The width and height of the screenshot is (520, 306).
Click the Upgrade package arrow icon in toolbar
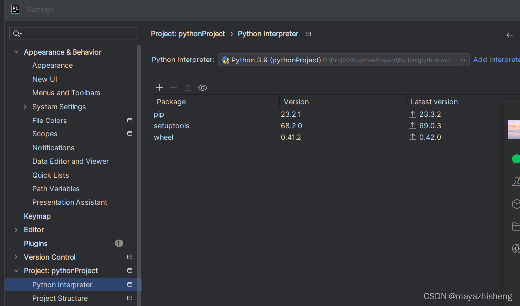pyautogui.click(x=188, y=87)
